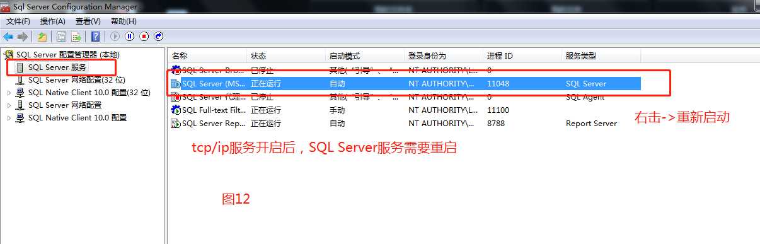Click SQL Server service type in highlighted row
Screen dimensions: 760x244
pos(586,83)
